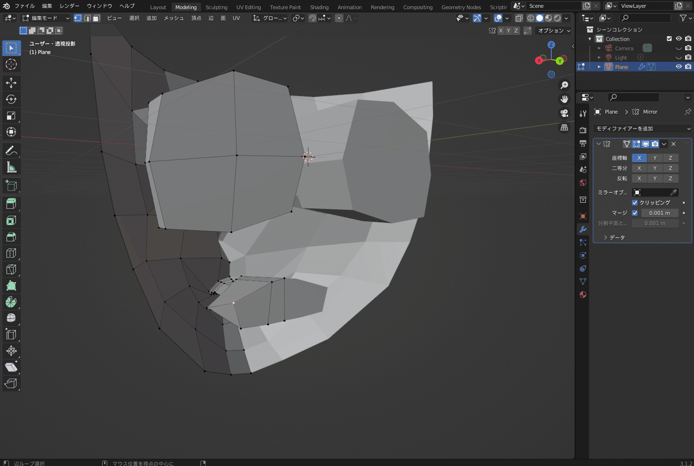Viewport: 694px width, 466px height.
Task: Enable Y on the 座標軸 row
Action: click(x=655, y=158)
